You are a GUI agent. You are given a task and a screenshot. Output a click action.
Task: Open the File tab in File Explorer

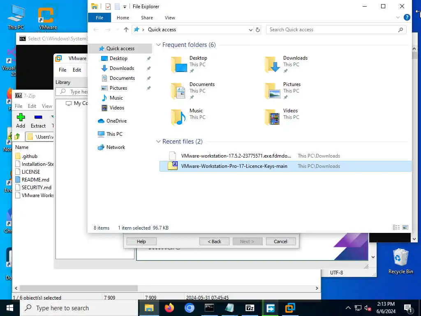pyautogui.click(x=99, y=18)
